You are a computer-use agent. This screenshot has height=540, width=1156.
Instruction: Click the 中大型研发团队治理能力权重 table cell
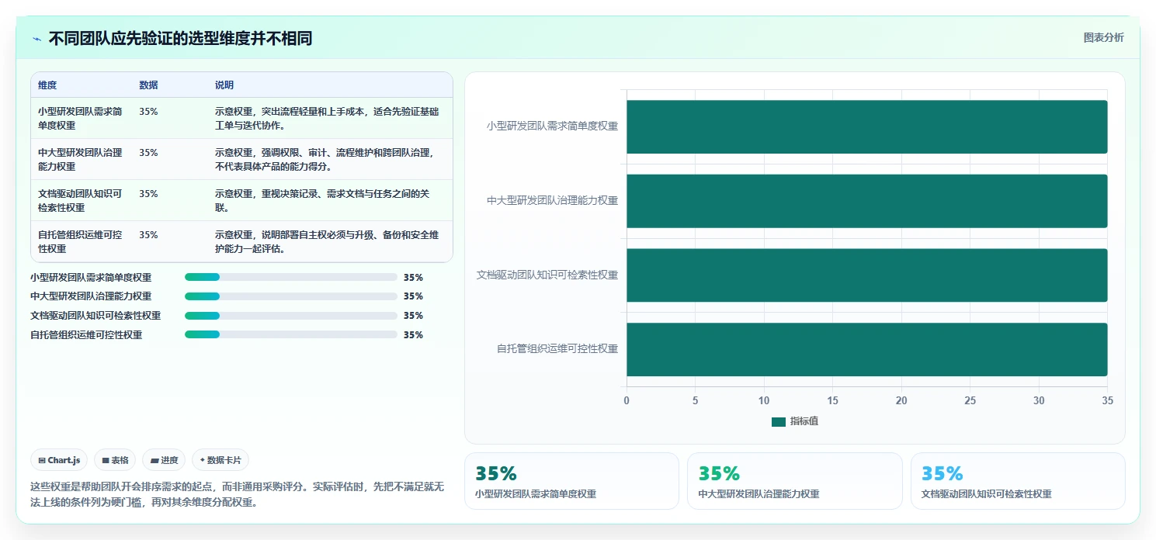(80, 160)
